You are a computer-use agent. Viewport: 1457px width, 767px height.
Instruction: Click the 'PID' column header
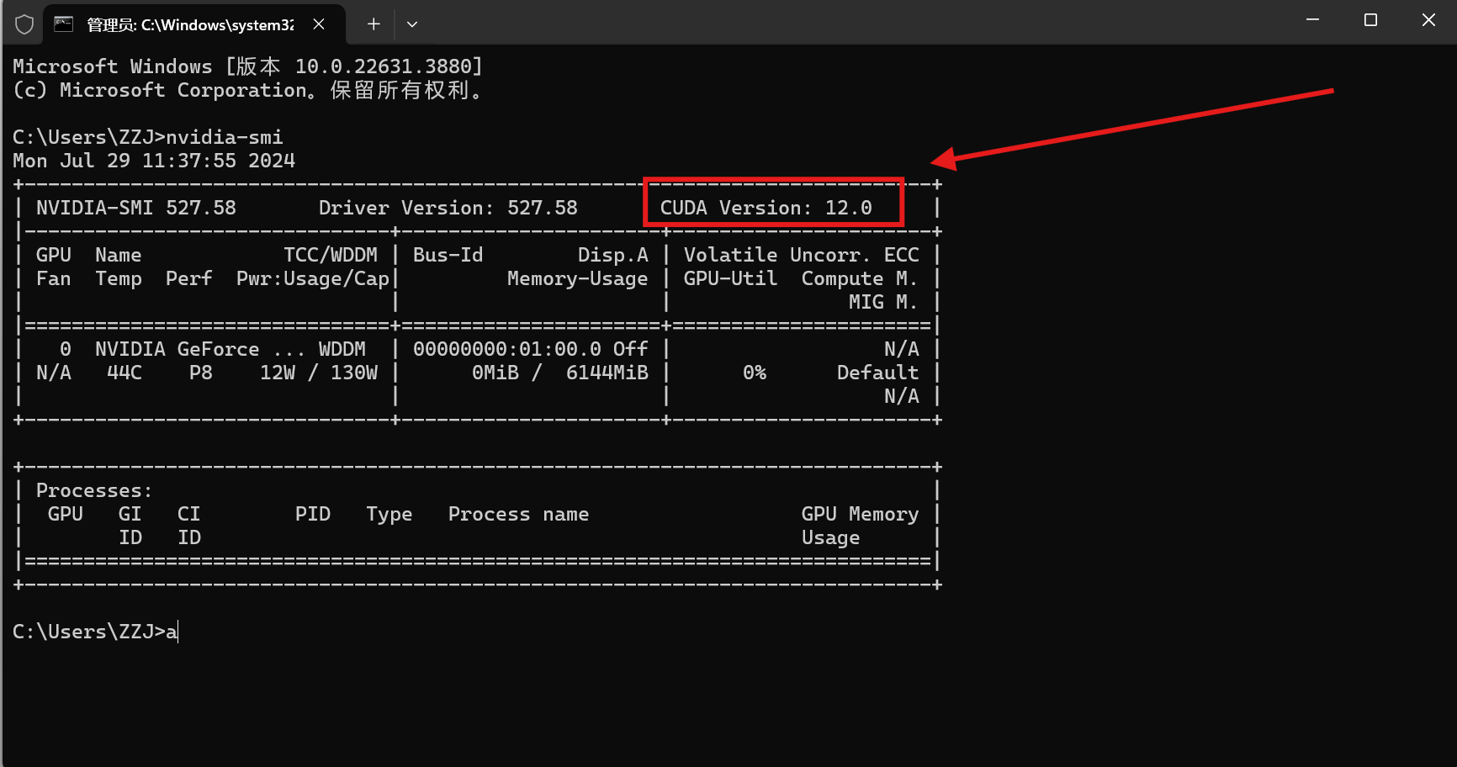point(313,514)
